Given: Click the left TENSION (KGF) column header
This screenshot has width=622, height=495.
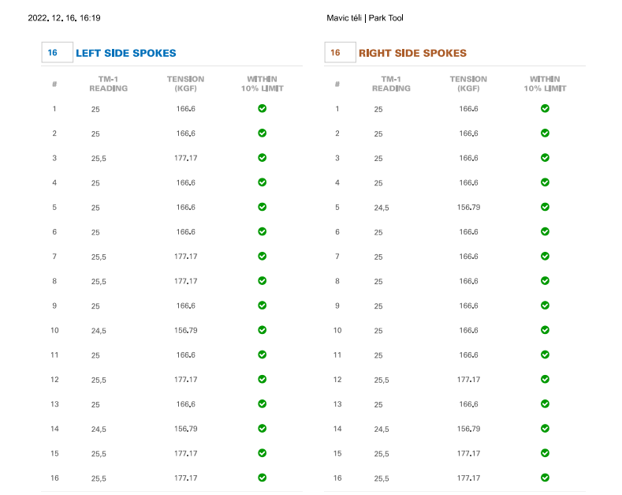Looking at the screenshot, I should (185, 84).
